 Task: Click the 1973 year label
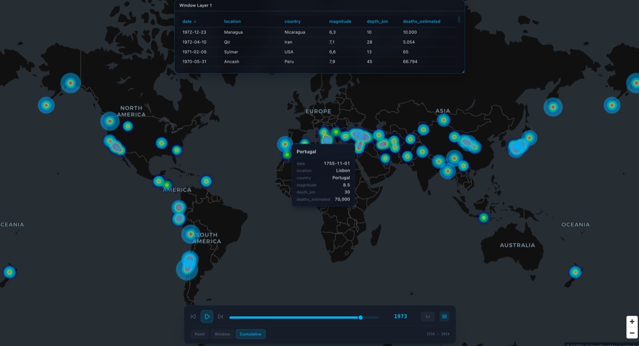tap(400, 316)
